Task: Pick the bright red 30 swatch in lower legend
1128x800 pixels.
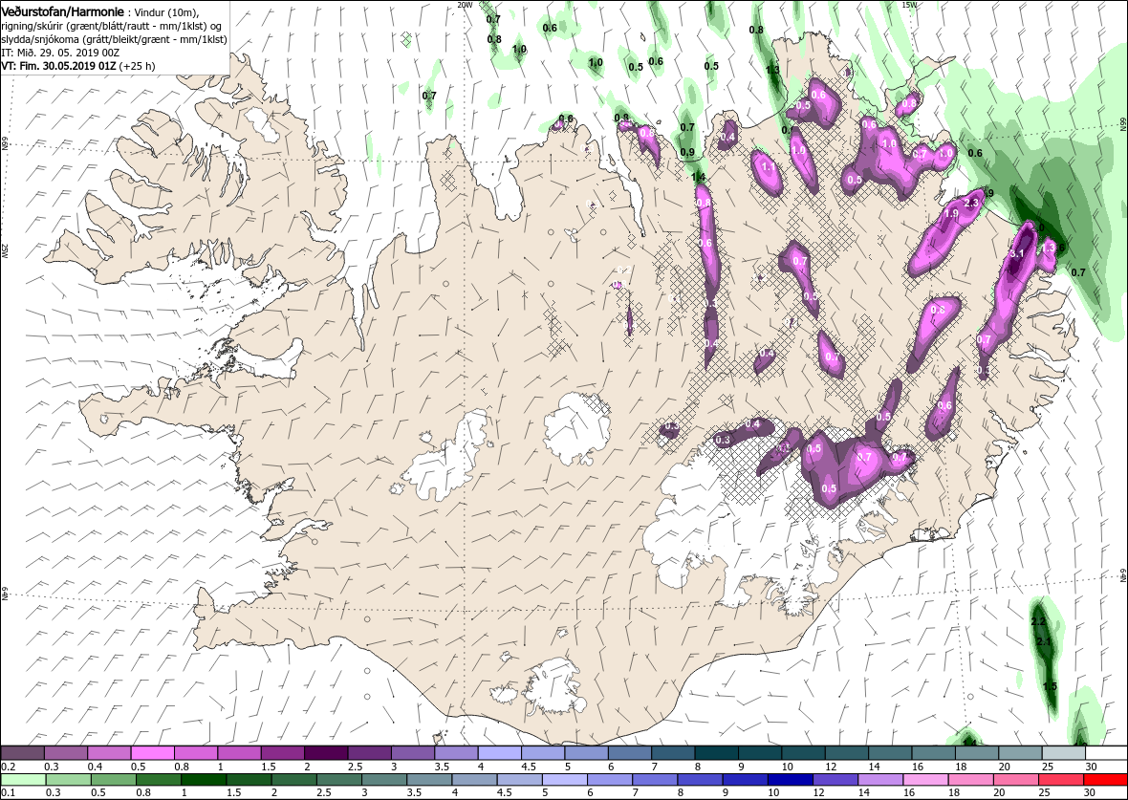Action: (1105, 780)
